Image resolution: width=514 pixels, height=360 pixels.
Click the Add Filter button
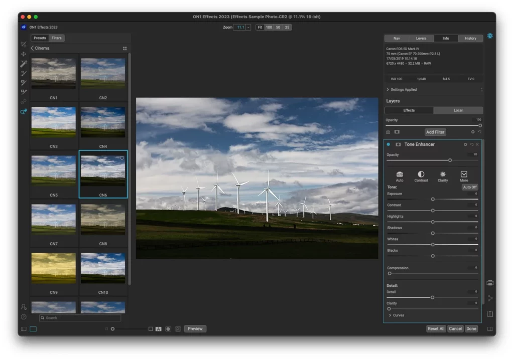click(x=435, y=132)
